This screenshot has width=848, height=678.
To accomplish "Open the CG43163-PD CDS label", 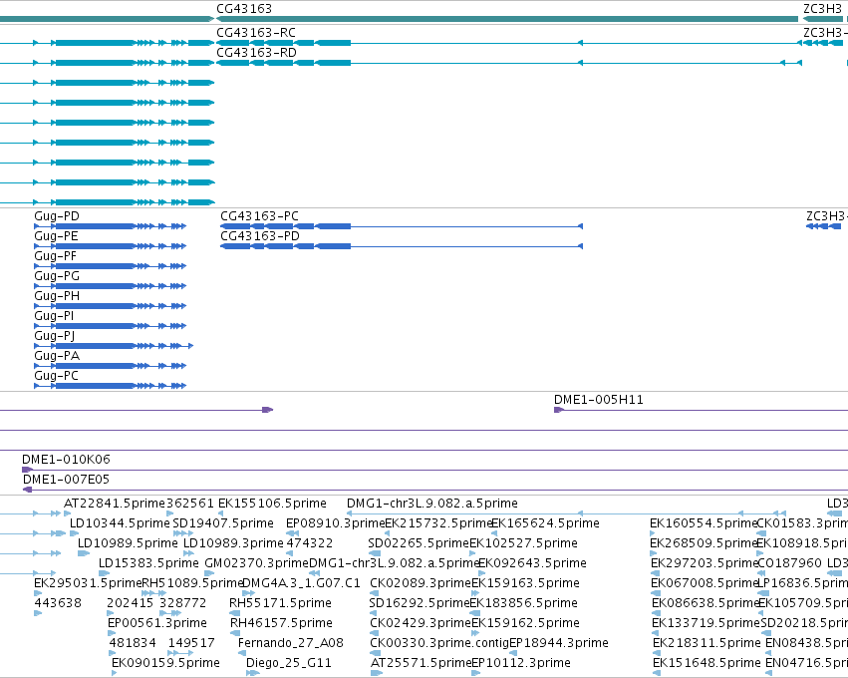I will coord(260,236).
